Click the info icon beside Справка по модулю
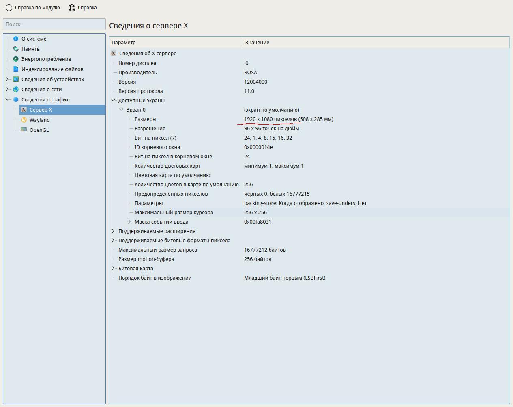The height and width of the screenshot is (407, 513). [9, 8]
